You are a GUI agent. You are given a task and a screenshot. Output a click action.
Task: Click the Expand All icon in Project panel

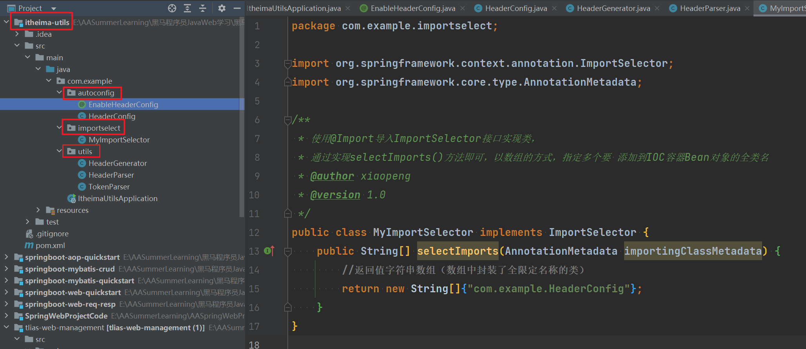click(x=187, y=8)
